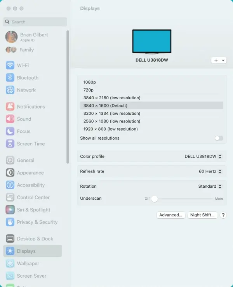Screen dimensions: 233x287
Task: Click the Displays sun icon
Action: pos(10,251)
